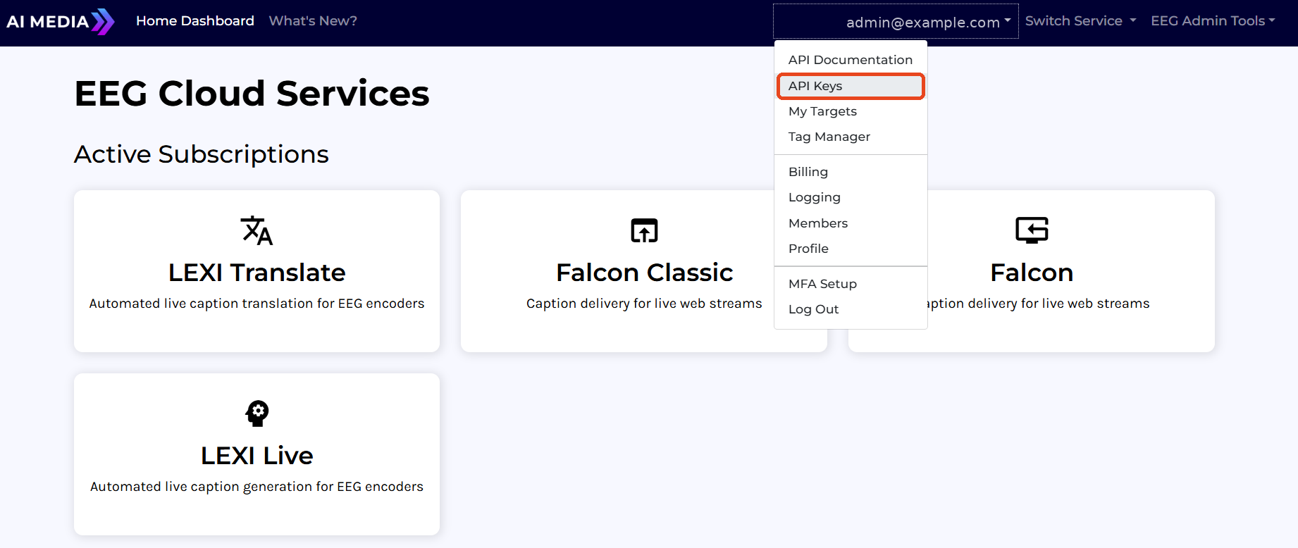The image size is (1298, 548).
Task: Open My Targets menu entry
Action: pos(851,111)
